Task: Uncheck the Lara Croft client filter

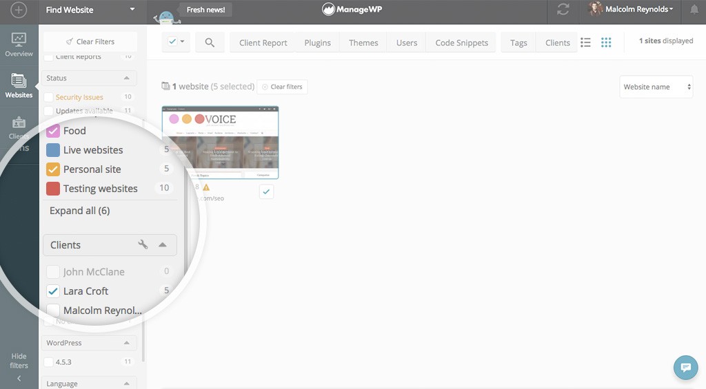Action: (53, 291)
